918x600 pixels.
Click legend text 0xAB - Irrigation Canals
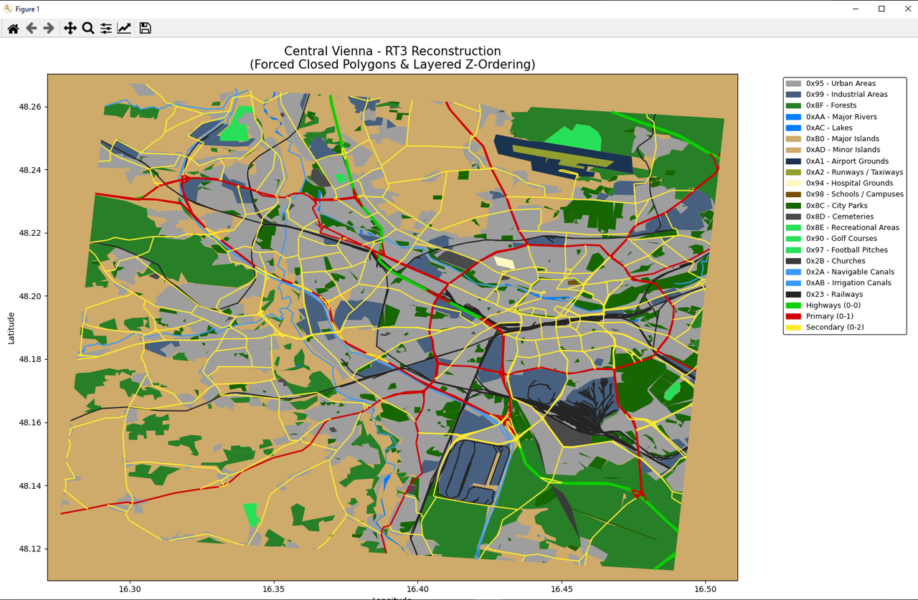click(x=848, y=283)
